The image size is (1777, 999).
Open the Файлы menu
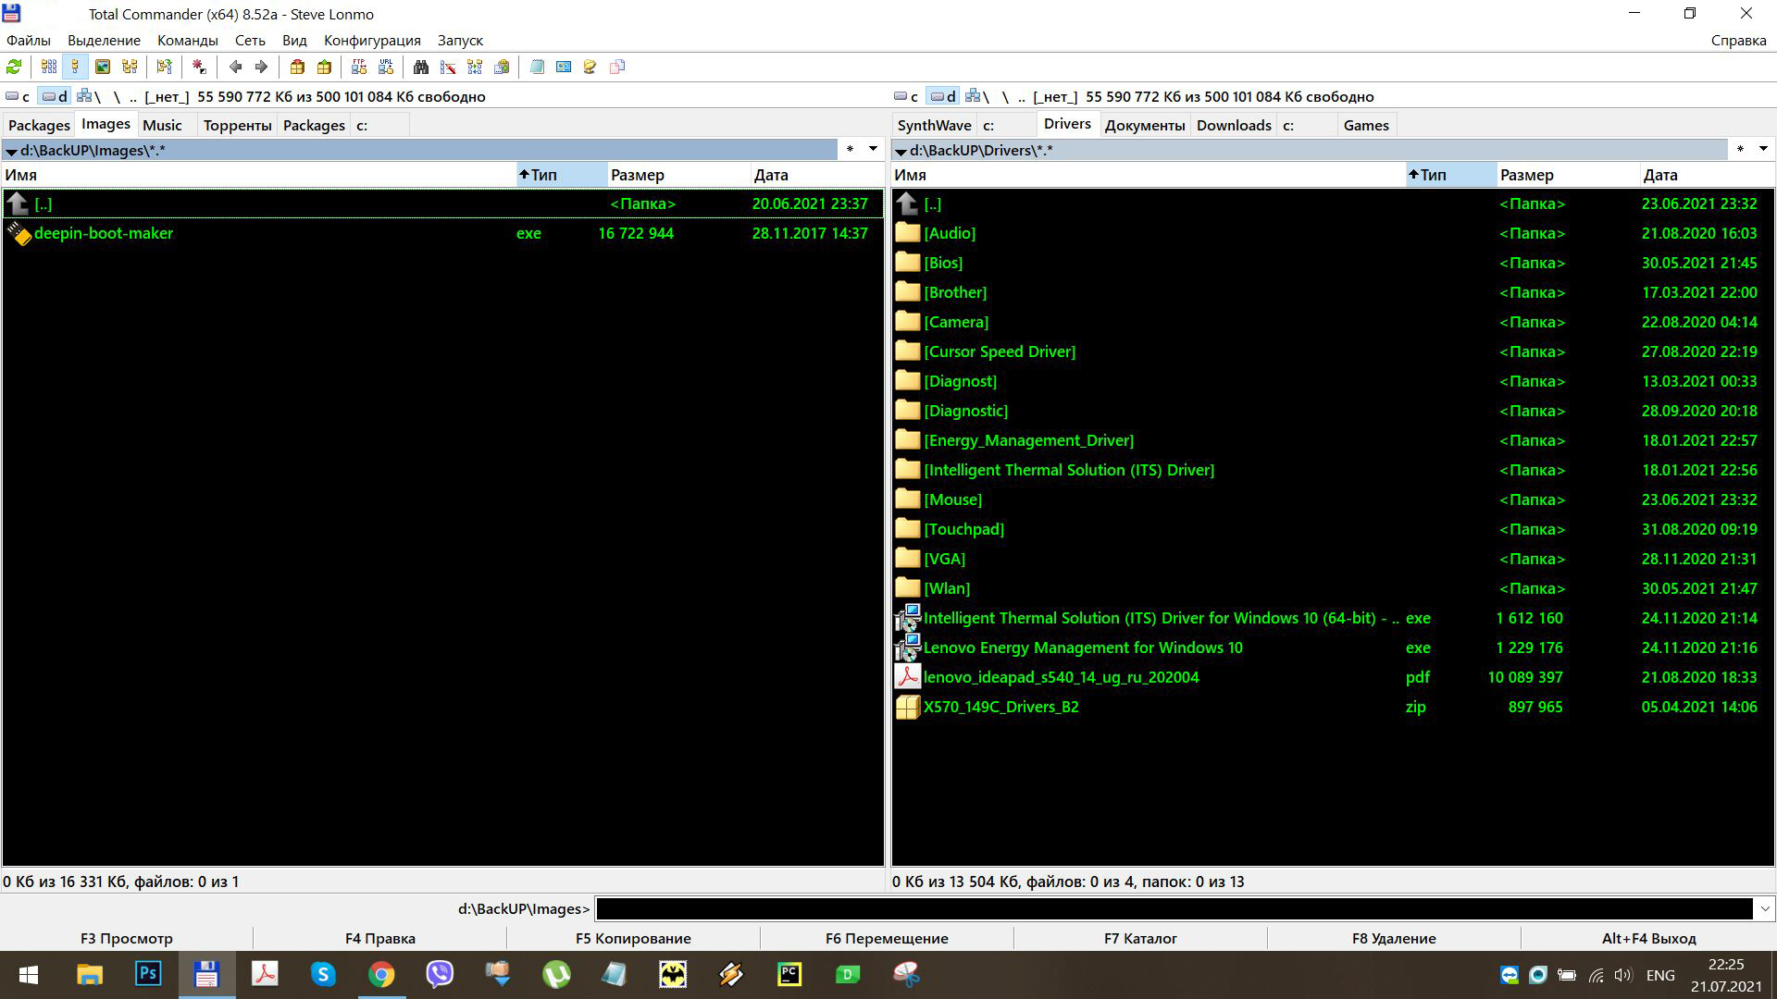[x=27, y=41]
